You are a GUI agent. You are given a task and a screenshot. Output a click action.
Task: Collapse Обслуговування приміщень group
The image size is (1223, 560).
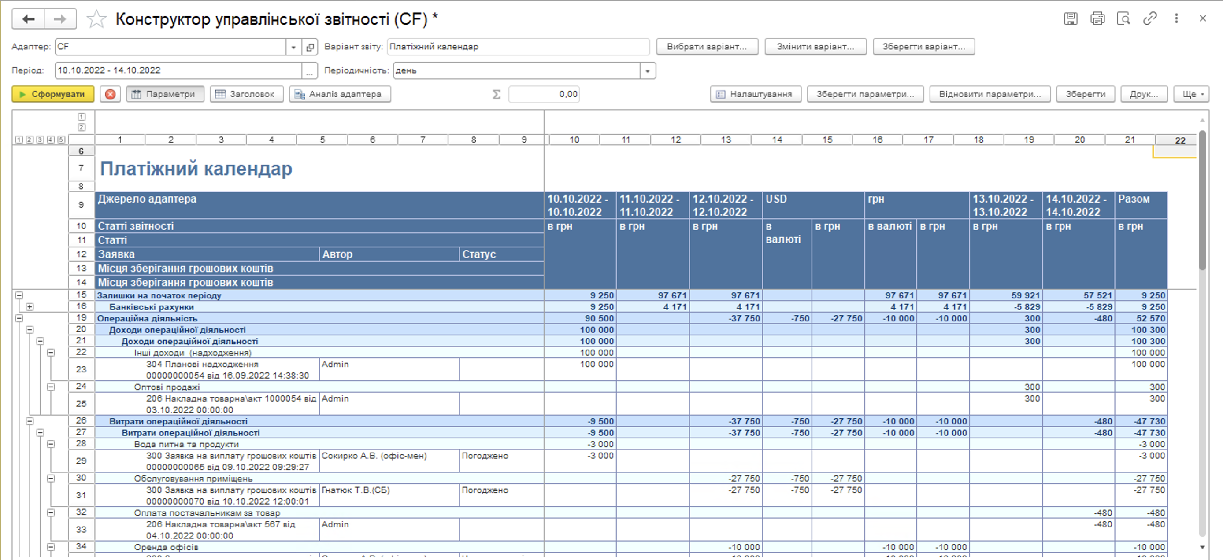(51, 479)
